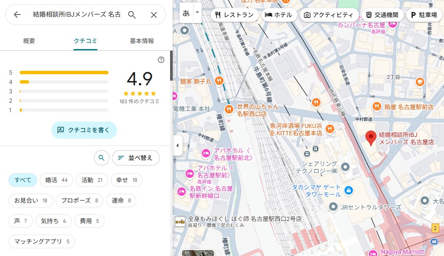Filter reviews by 婚活 topic
This screenshot has height=256, width=444.
coord(56,180)
